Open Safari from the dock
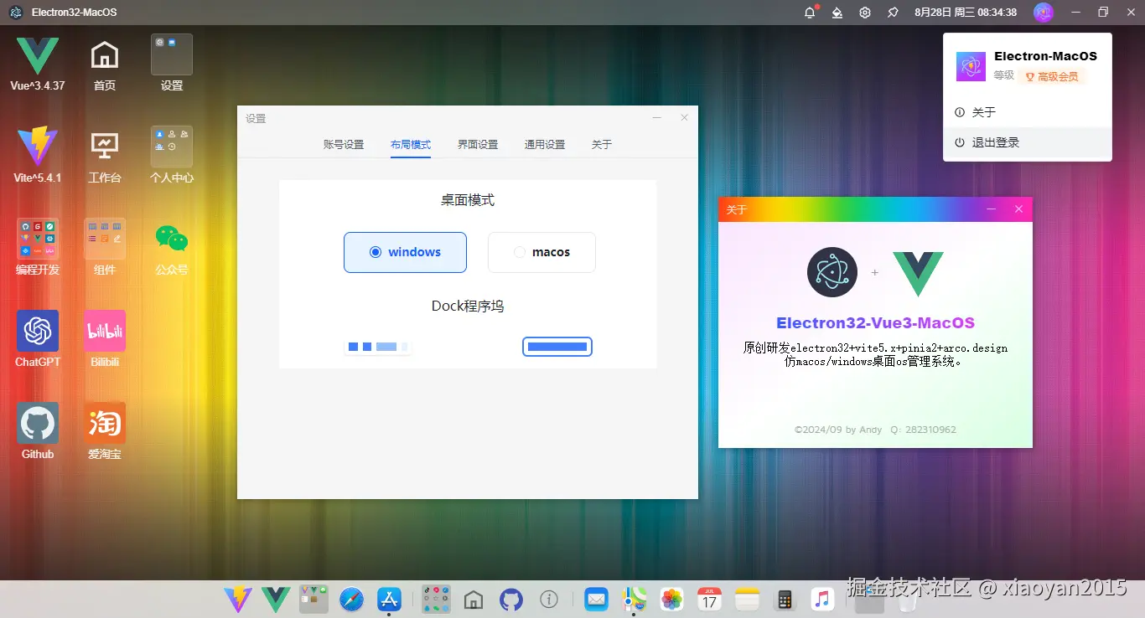The width and height of the screenshot is (1145, 618). [x=351, y=599]
